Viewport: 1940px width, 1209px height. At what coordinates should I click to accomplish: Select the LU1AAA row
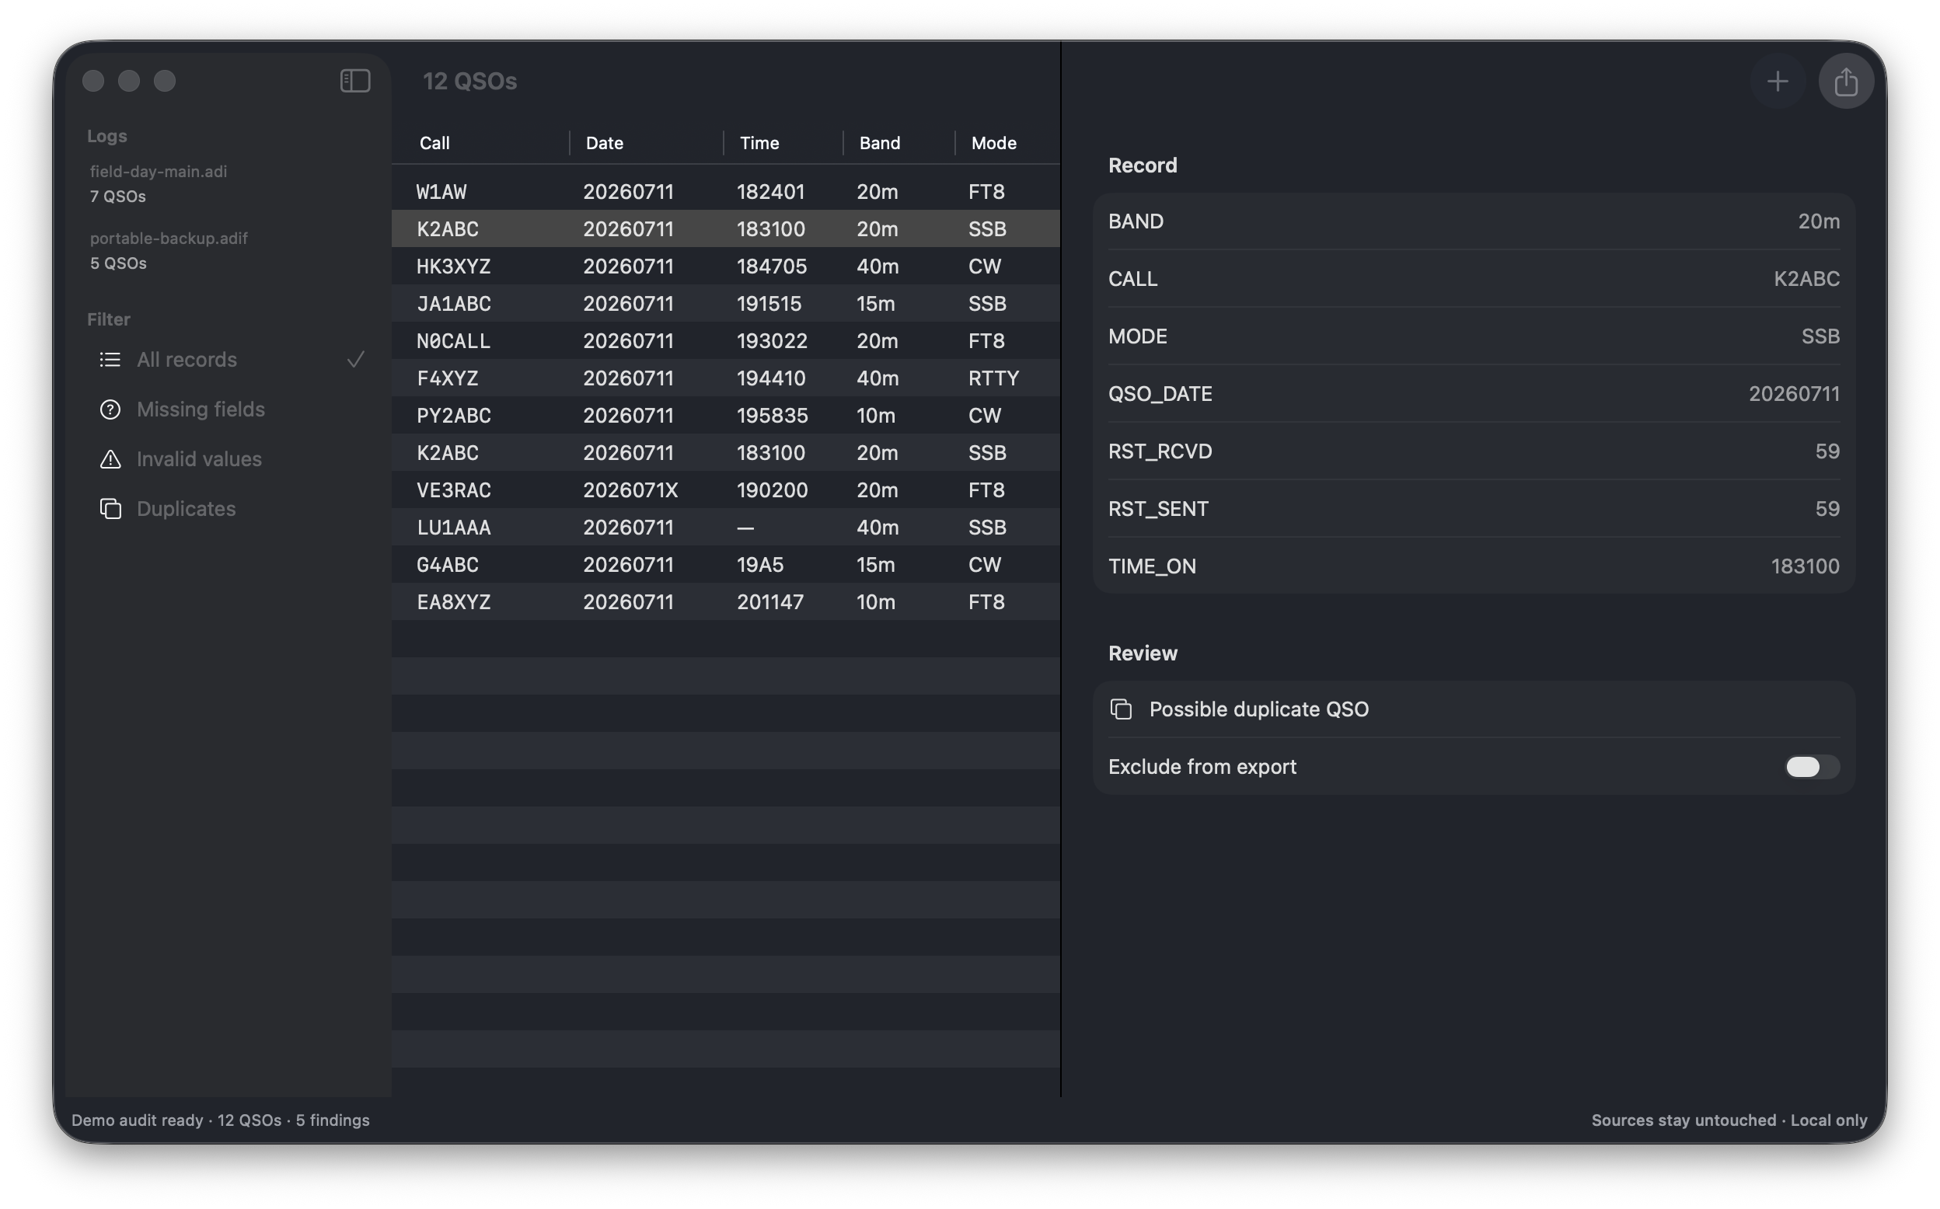pos(725,528)
